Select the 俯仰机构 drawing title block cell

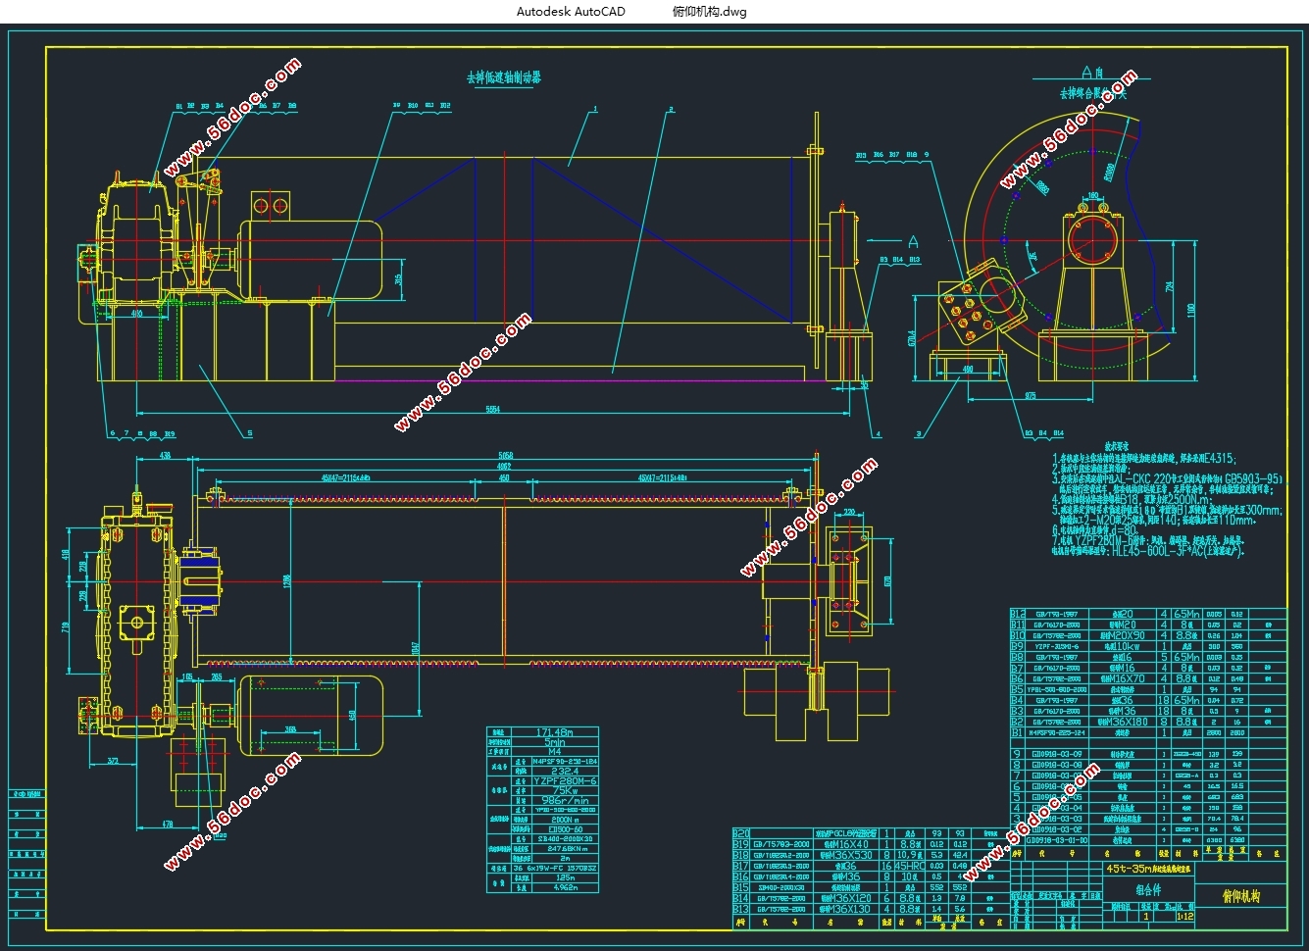1240,896
